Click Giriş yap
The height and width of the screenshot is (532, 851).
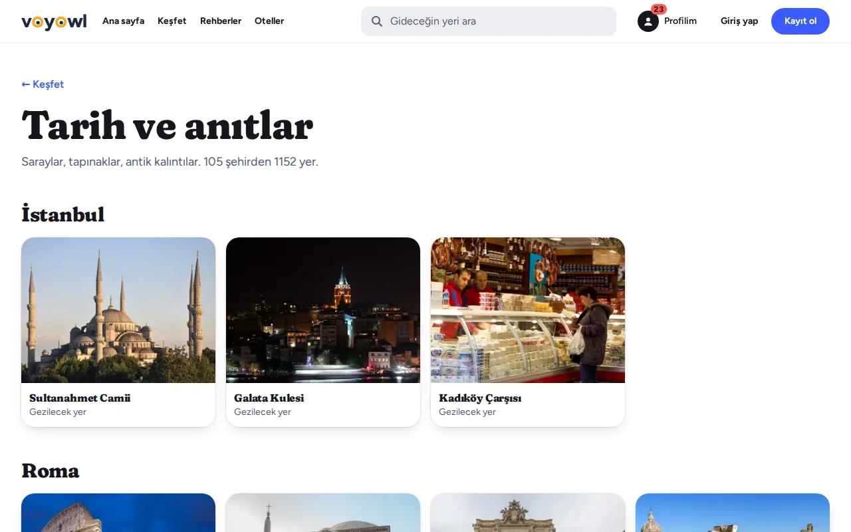739,21
